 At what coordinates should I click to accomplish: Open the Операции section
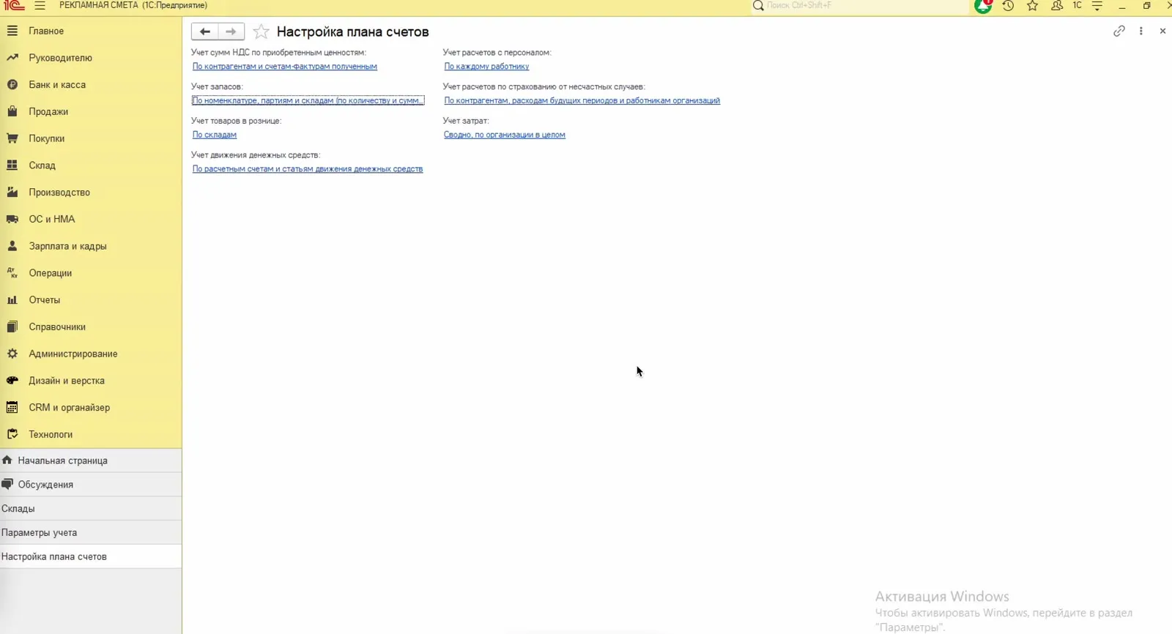click(x=91, y=273)
